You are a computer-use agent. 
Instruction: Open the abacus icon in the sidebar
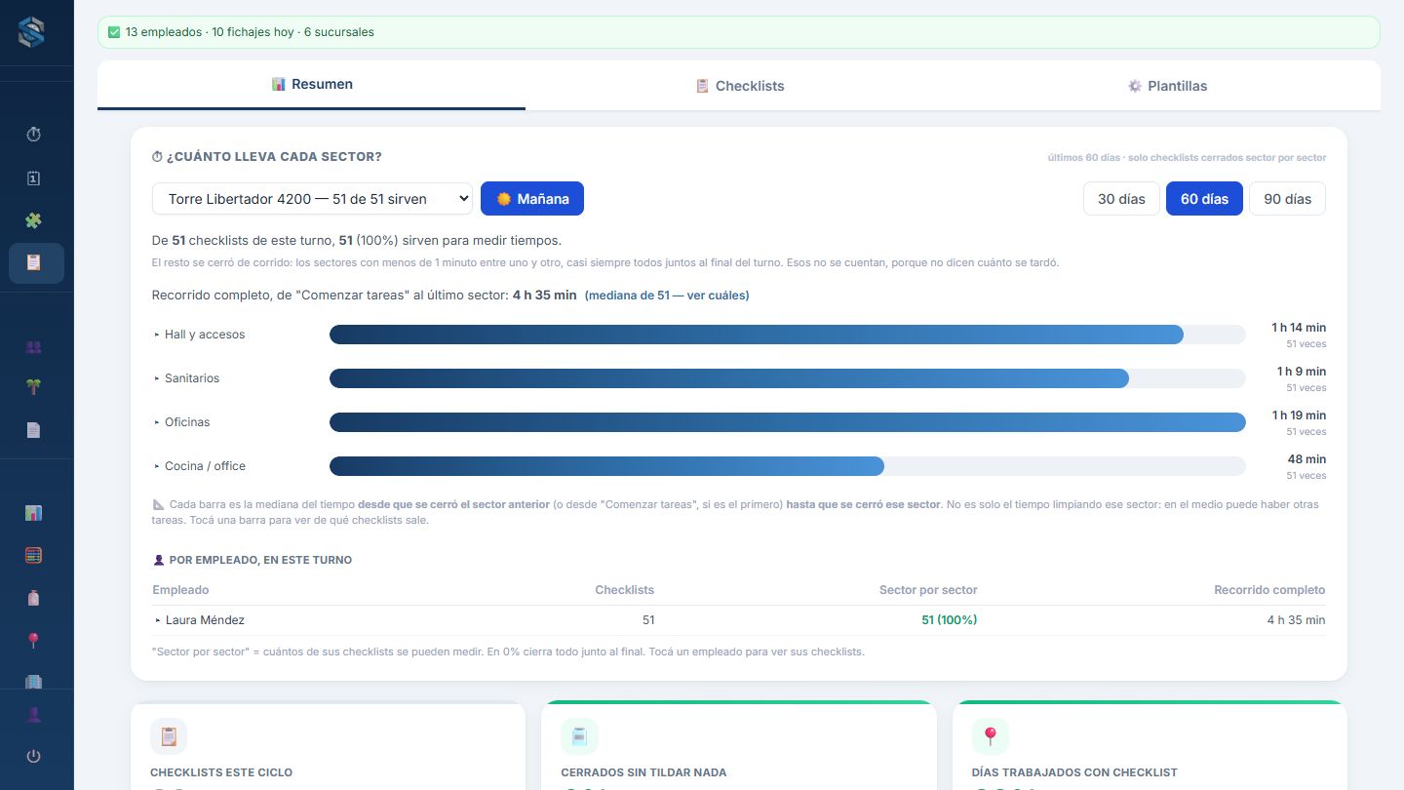click(34, 555)
